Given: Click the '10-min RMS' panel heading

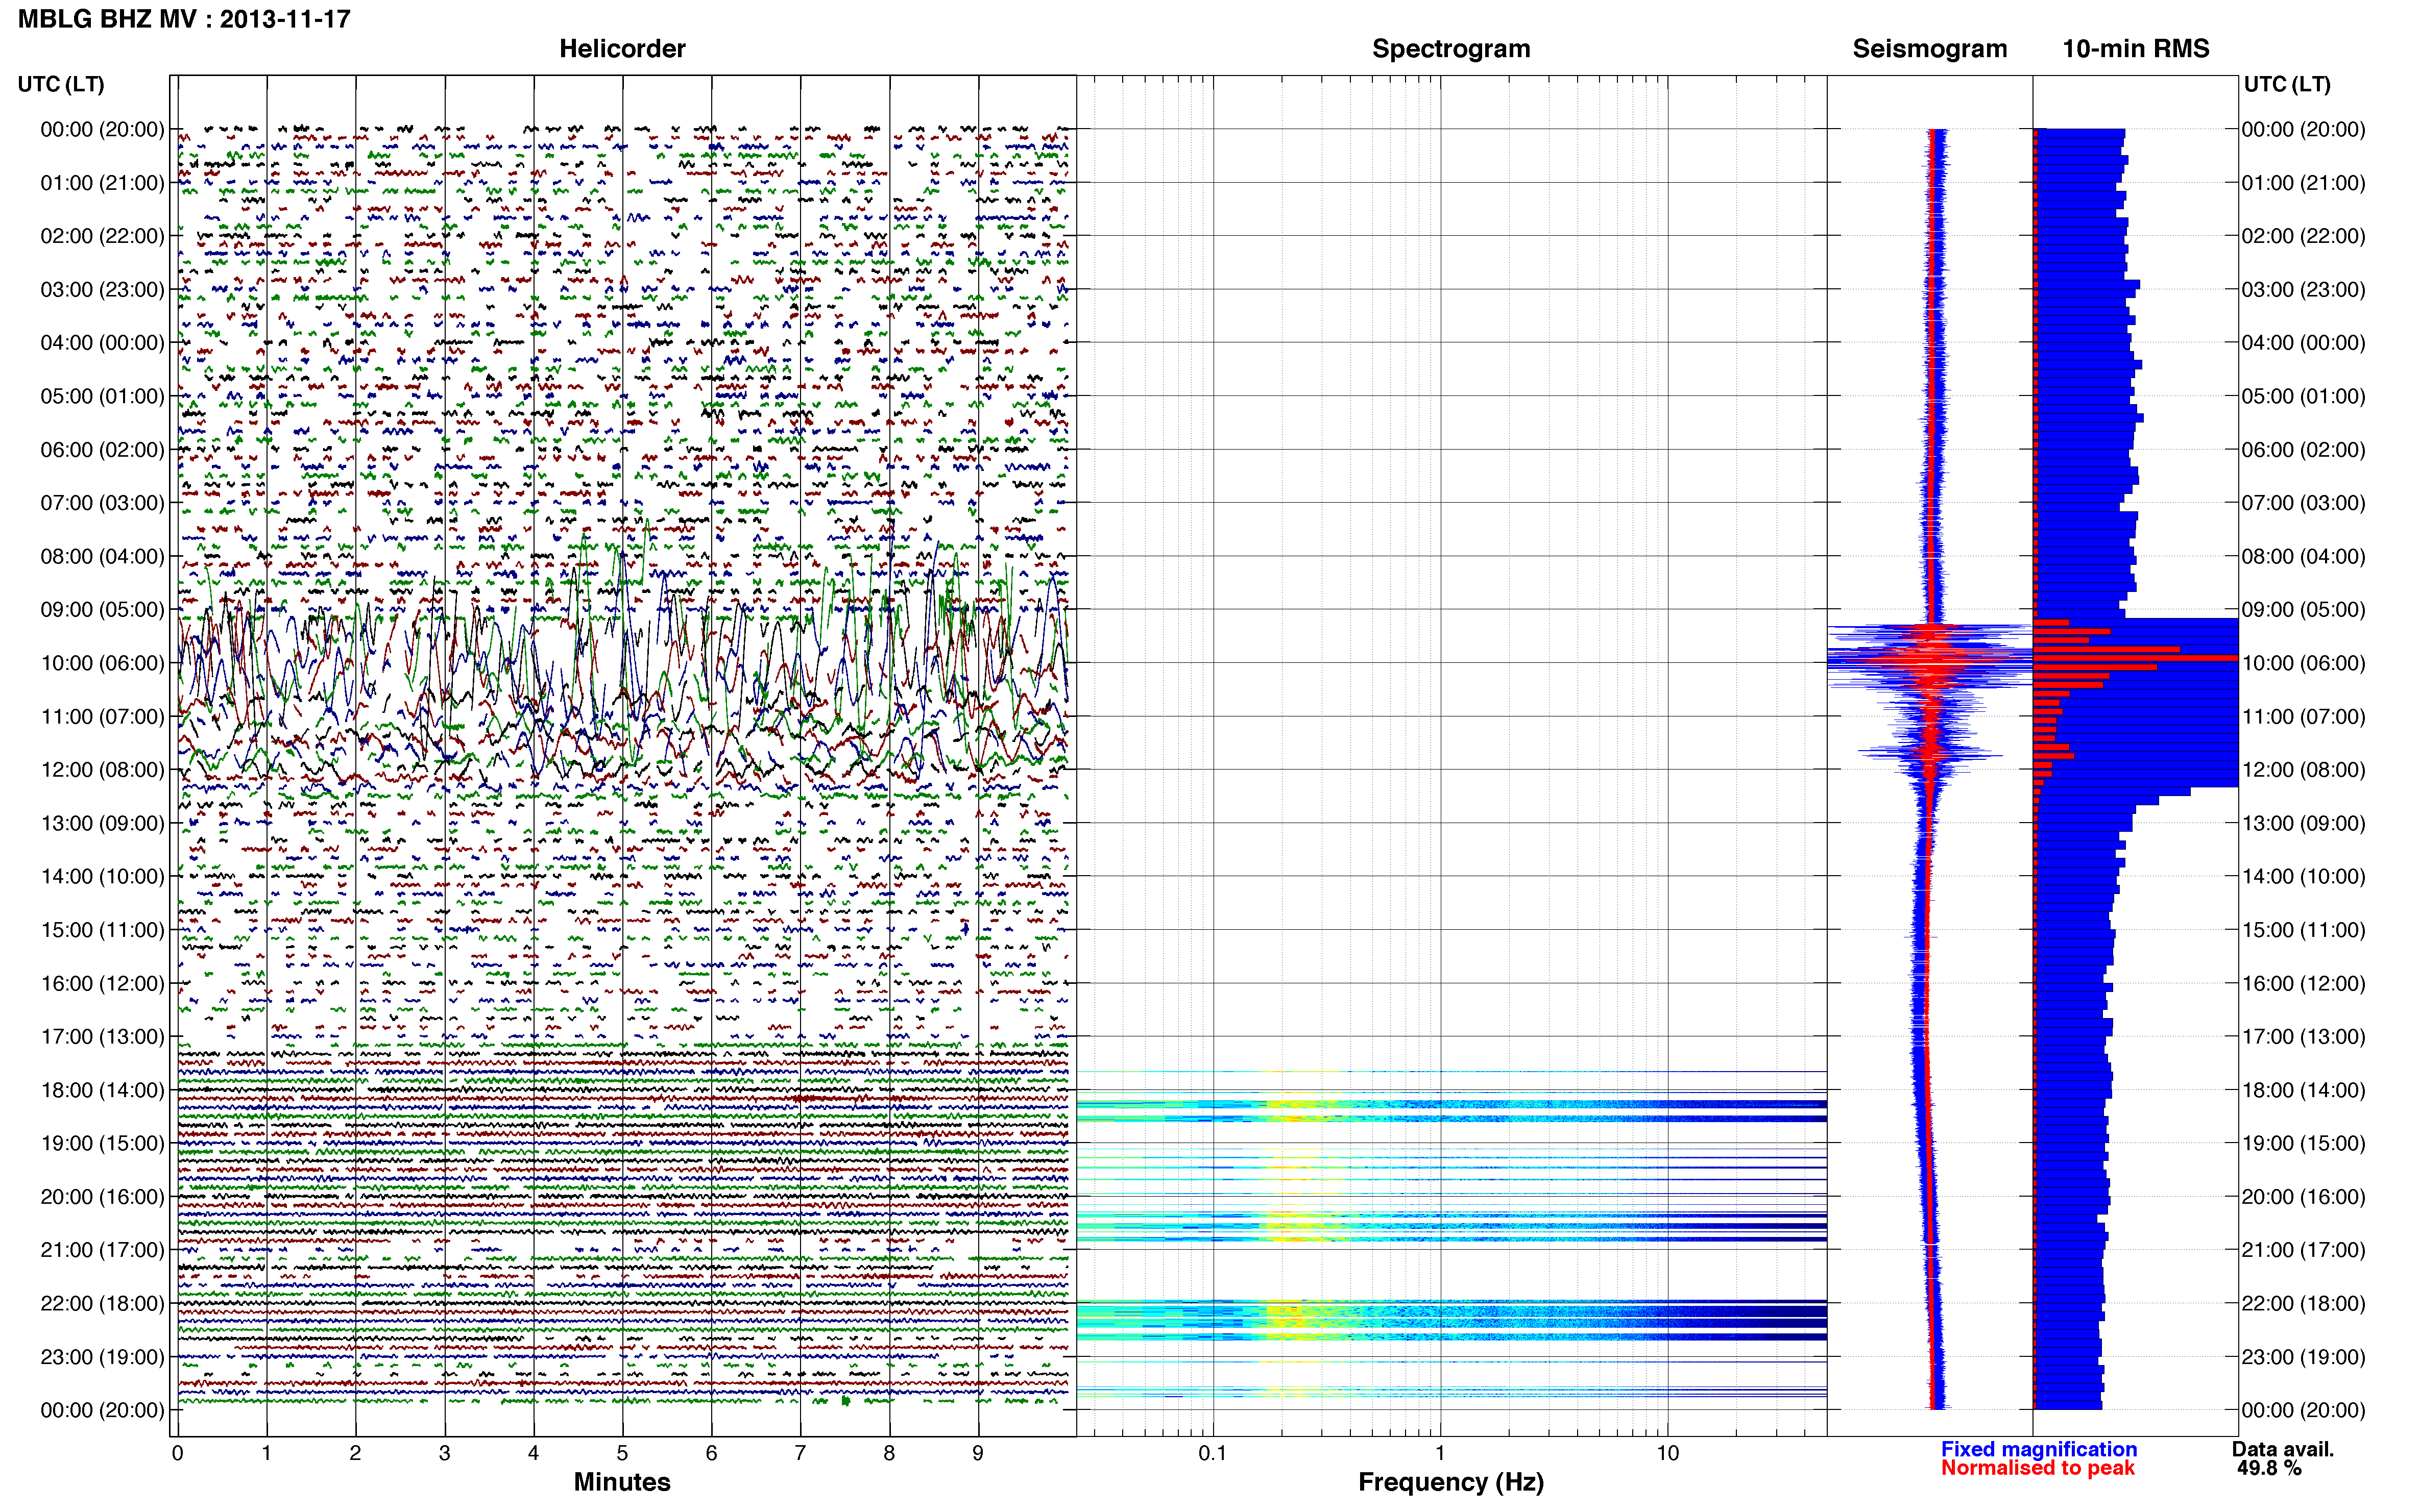Looking at the screenshot, I should click(x=2136, y=48).
